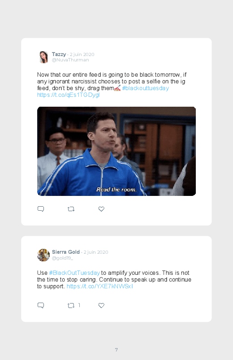This screenshot has height=360, width=233.
Task: Follow the https://t.co/qEs1TGDygl link
Action: coord(69,95)
